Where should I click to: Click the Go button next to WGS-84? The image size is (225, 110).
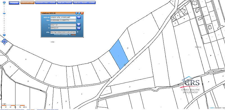click(x=79, y=17)
